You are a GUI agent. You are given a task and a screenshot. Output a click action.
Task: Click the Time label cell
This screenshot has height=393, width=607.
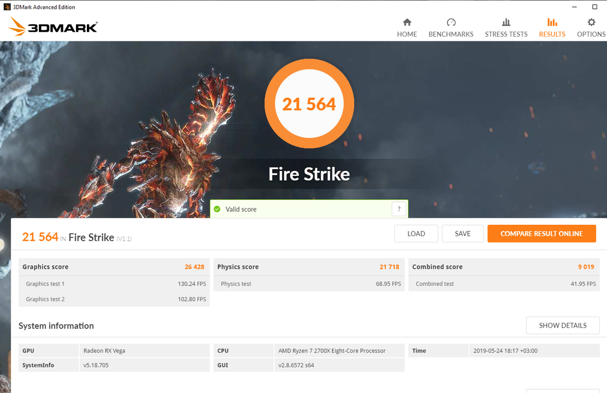(x=438, y=350)
